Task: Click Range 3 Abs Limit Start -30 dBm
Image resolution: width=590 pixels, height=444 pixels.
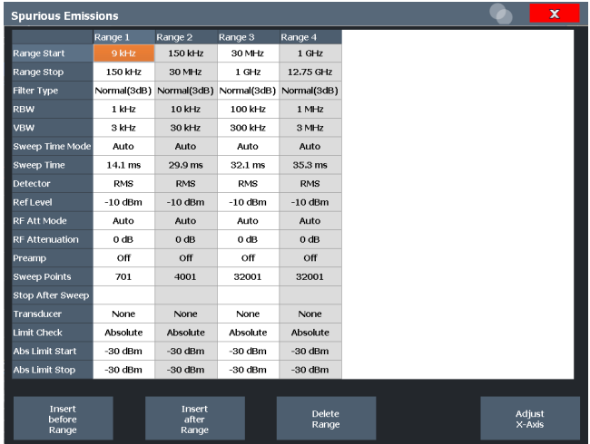Action: coord(248,351)
